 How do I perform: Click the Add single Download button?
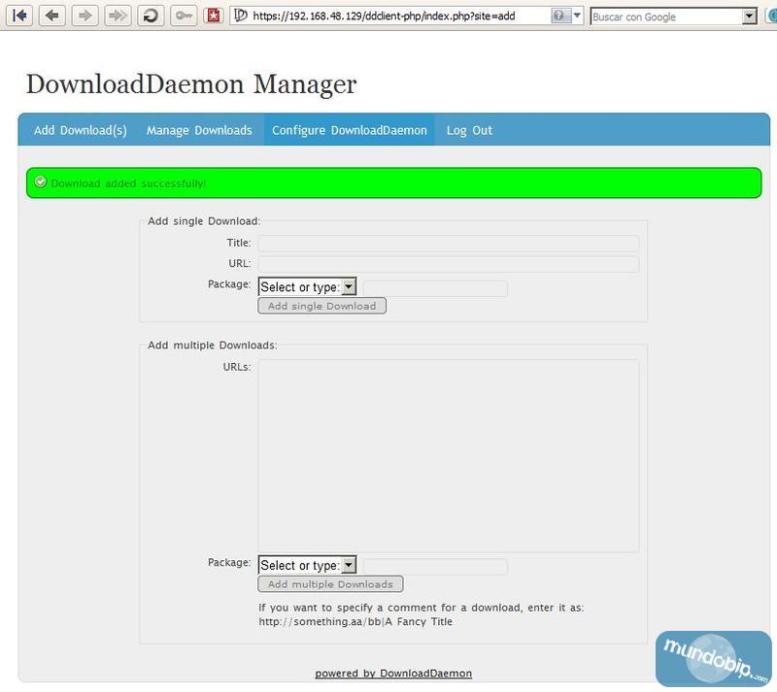click(322, 306)
